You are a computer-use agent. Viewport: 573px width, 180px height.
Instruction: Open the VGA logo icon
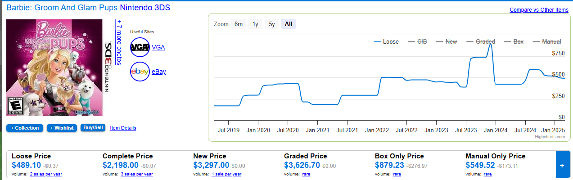(x=140, y=47)
